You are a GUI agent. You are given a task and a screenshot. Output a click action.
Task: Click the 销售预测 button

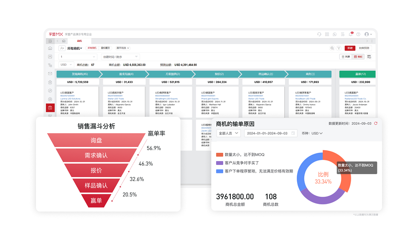click(x=364, y=48)
